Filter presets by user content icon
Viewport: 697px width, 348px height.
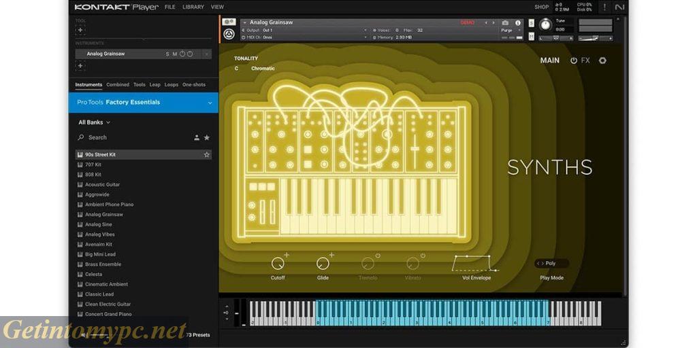click(197, 137)
